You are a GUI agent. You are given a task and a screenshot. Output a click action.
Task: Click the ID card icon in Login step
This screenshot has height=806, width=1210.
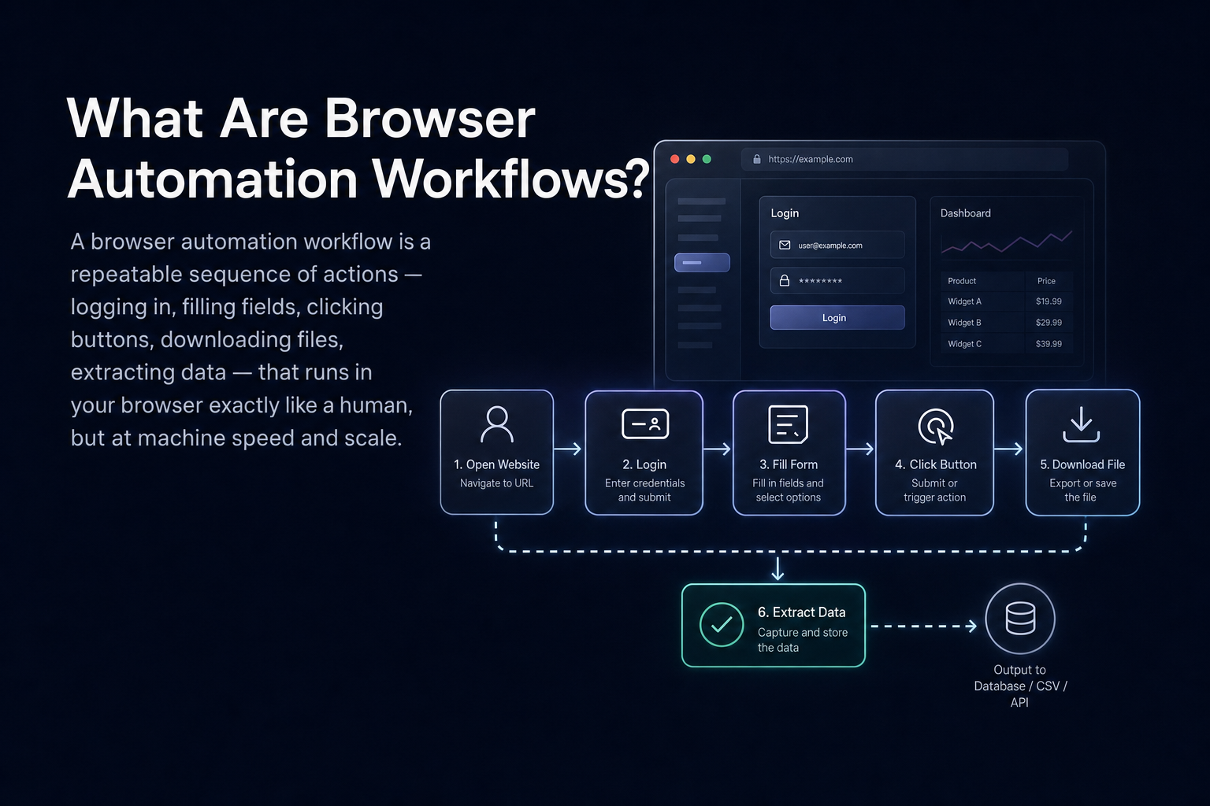645,423
